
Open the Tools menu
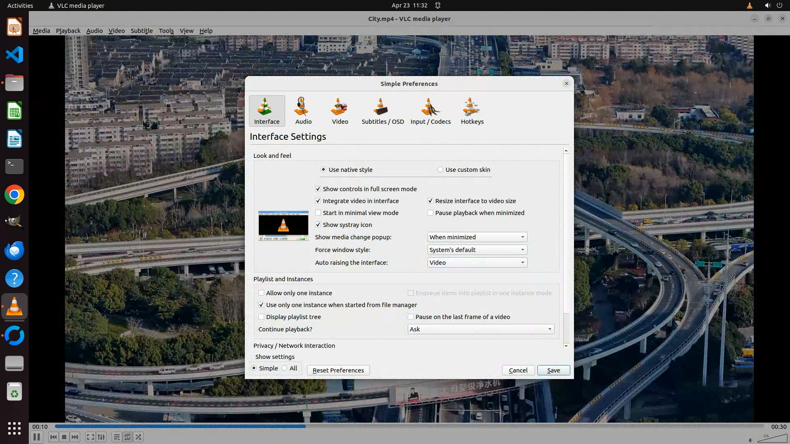point(166,31)
